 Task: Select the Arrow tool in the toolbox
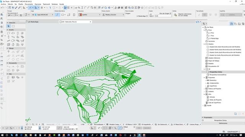point(8,26)
